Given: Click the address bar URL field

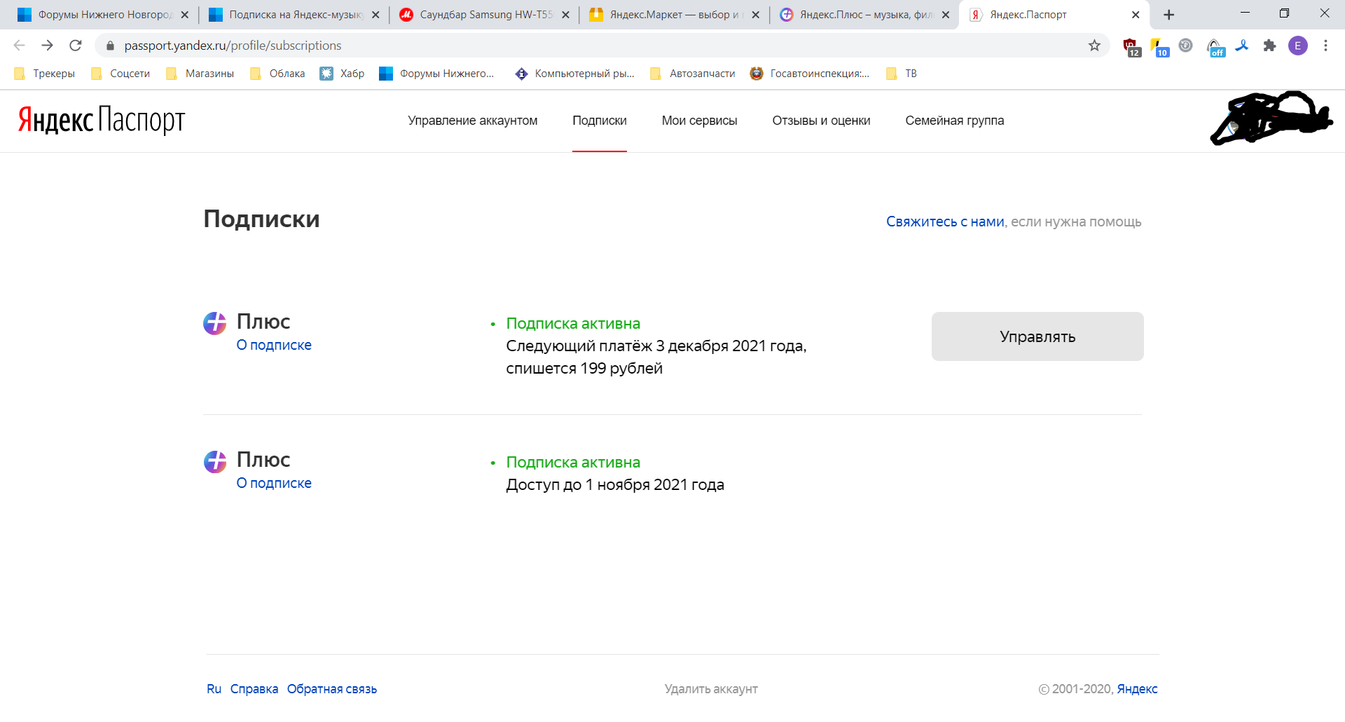Looking at the screenshot, I should (x=560, y=46).
